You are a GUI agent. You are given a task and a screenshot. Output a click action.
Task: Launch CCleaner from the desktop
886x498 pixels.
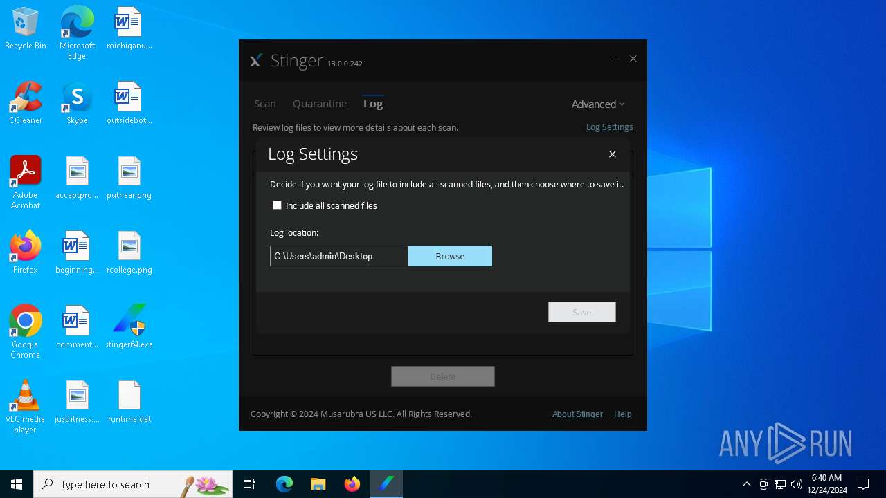(x=26, y=104)
